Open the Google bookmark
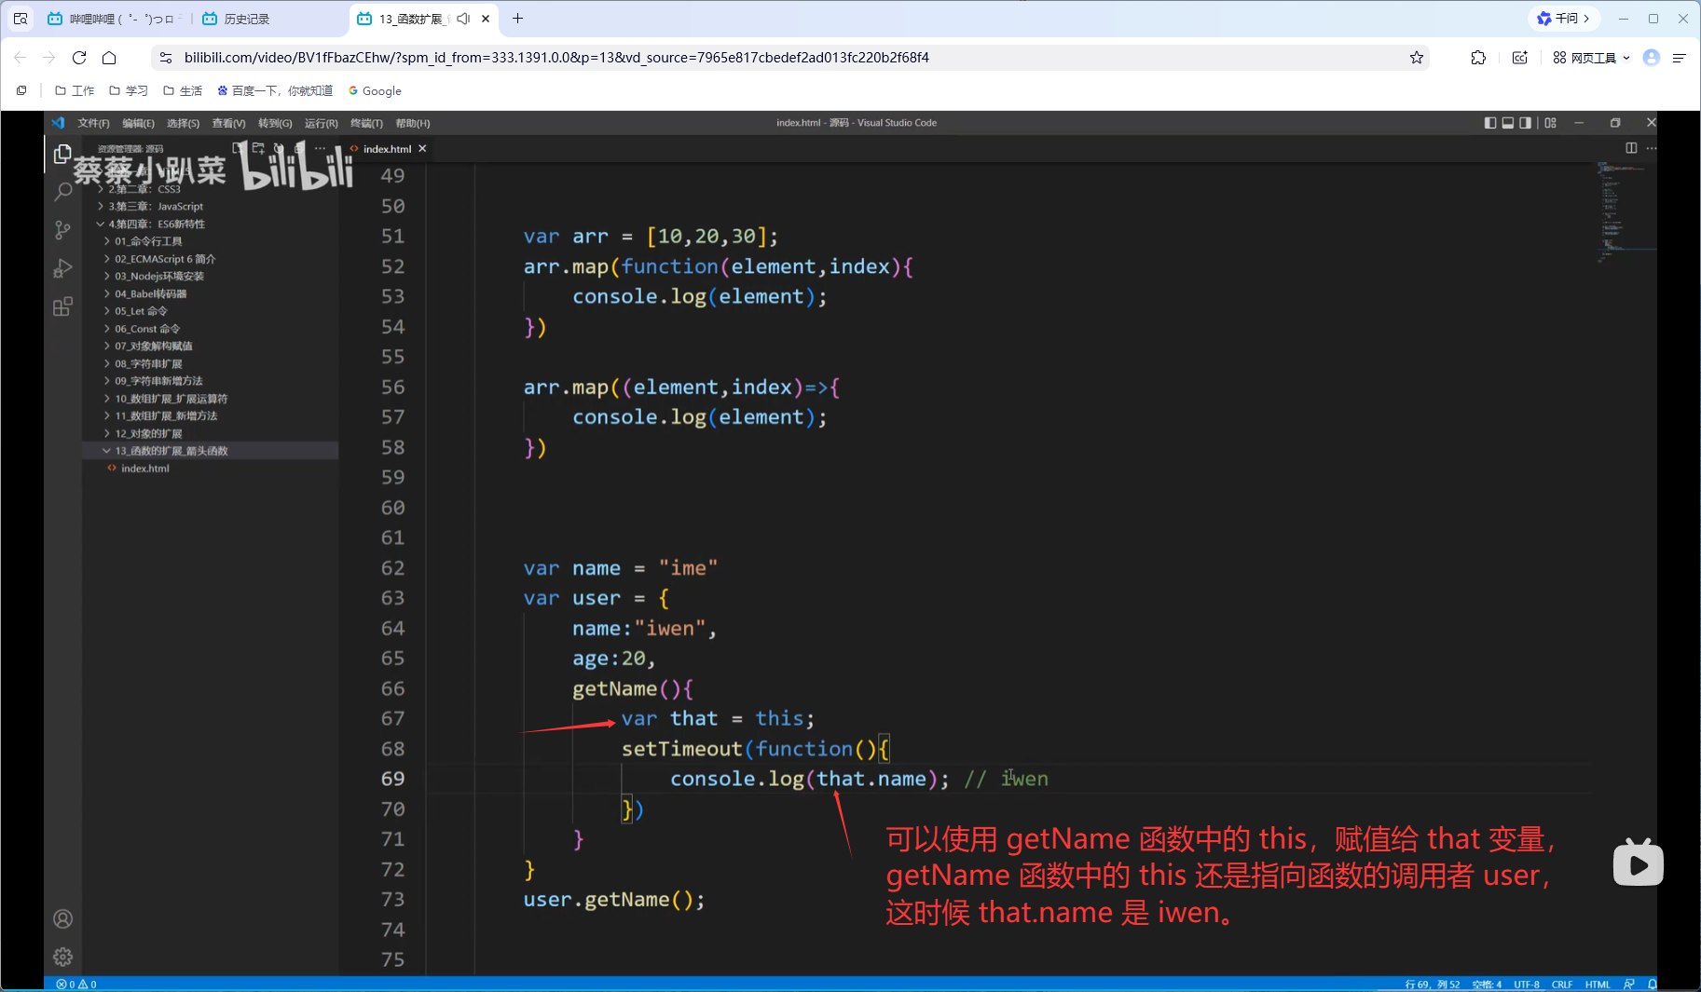Viewport: 1701px width, 992px height. point(375,91)
